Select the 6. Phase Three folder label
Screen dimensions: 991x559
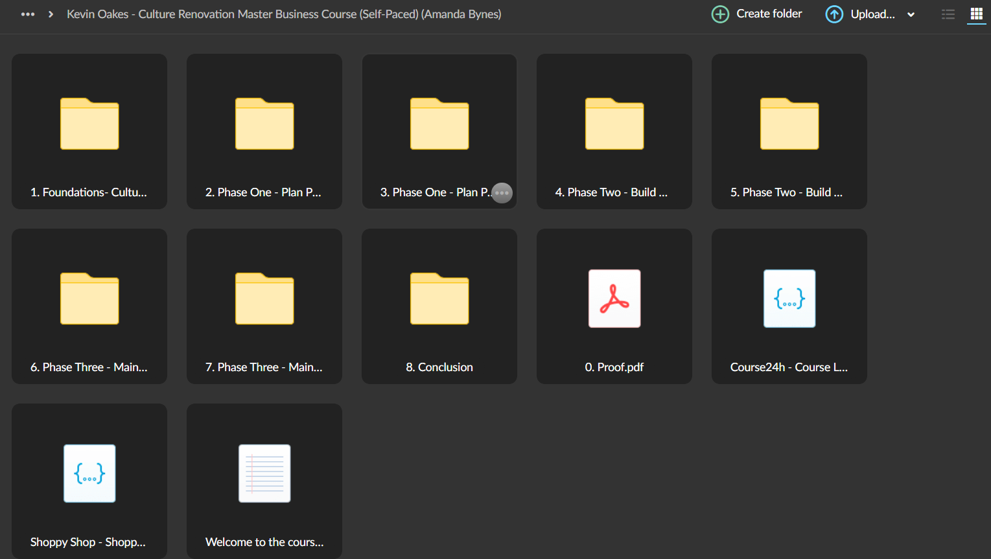(89, 367)
